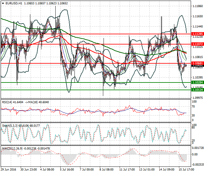Click the 1.09975 value on price scale
This screenshot has height=173, width=204.
pyautogui.click(x=197, y=97)
